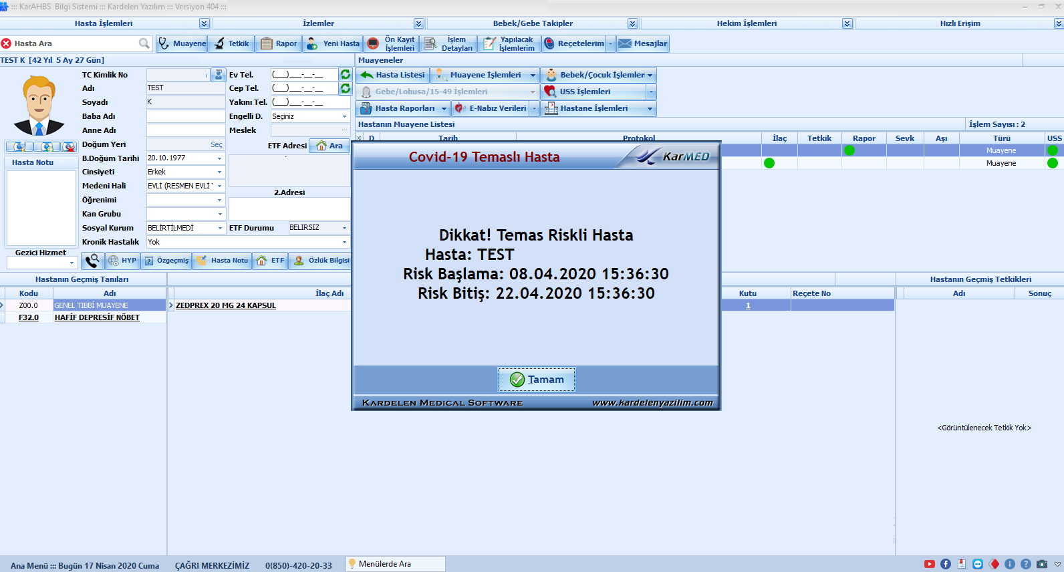Open the Mesajlar toolbar button
Image resolution: width=1064 pixels, height=572 pixels.
(642, 43)
